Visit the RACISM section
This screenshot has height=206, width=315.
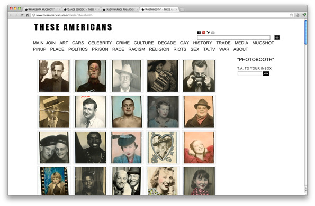click(x=137, y=49)
